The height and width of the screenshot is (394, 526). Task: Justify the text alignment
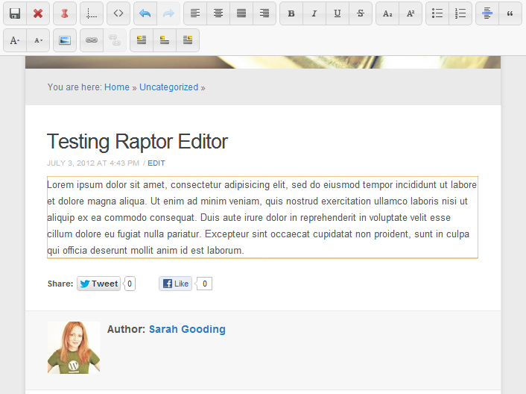[x=241, y=13]
